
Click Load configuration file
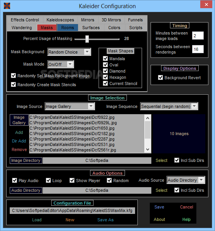37,220
